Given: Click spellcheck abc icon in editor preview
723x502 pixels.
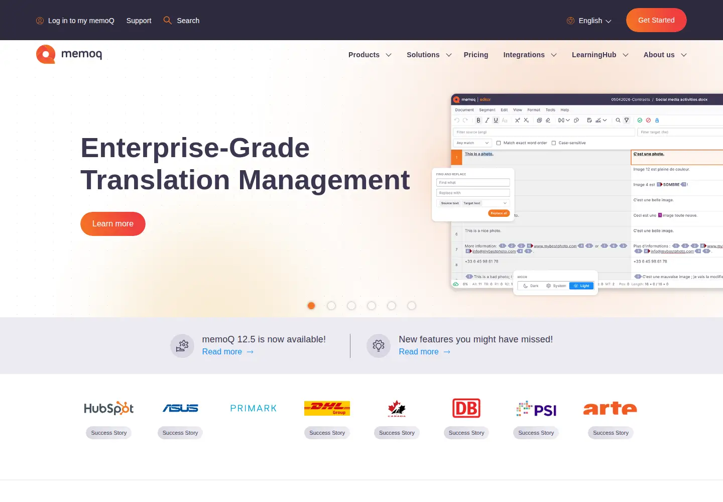Looking at the screenshot, I should (x=598, y=120).
